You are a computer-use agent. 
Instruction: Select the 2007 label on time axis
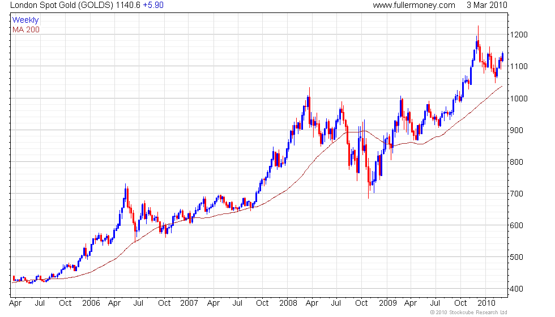click(x=189, y=303)
